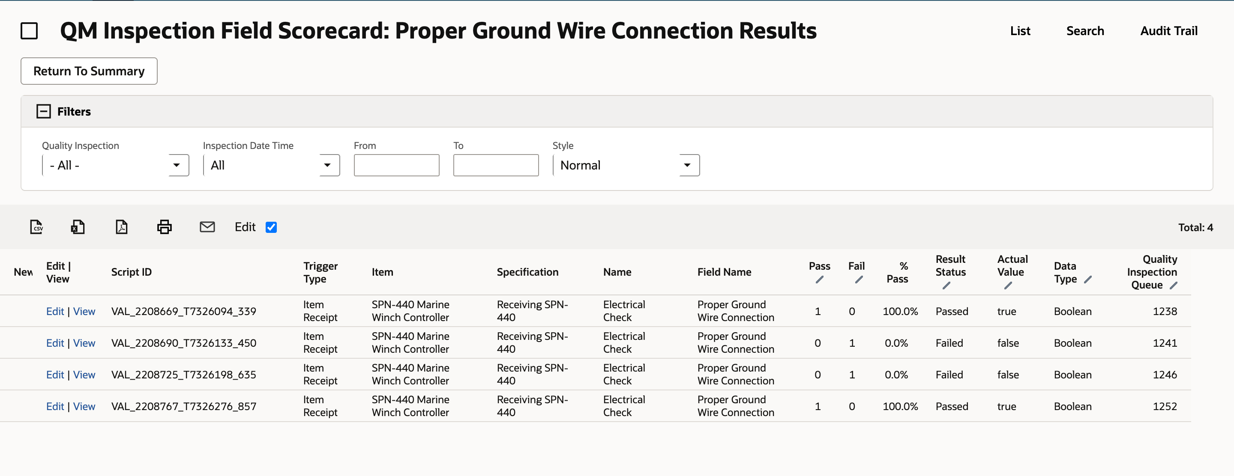Open the List menu item

pyautogui.click(x=1020, y=31)
